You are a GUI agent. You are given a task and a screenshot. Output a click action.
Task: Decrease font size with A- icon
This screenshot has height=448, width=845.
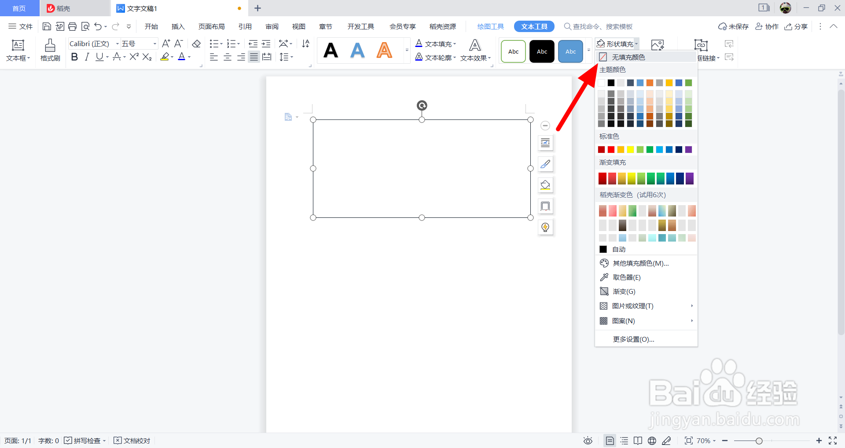coord(178,43)
